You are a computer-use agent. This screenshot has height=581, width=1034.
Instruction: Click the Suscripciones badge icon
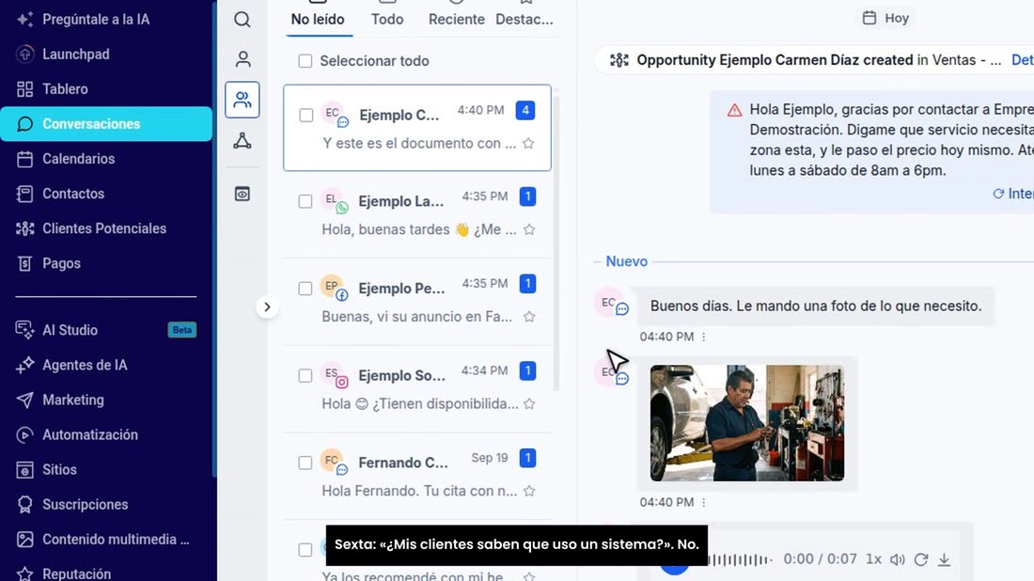tap(25, 505)
